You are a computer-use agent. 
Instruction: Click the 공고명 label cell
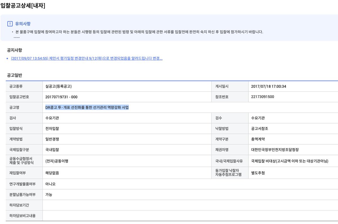pyautogui.click(x=24, y=107)
